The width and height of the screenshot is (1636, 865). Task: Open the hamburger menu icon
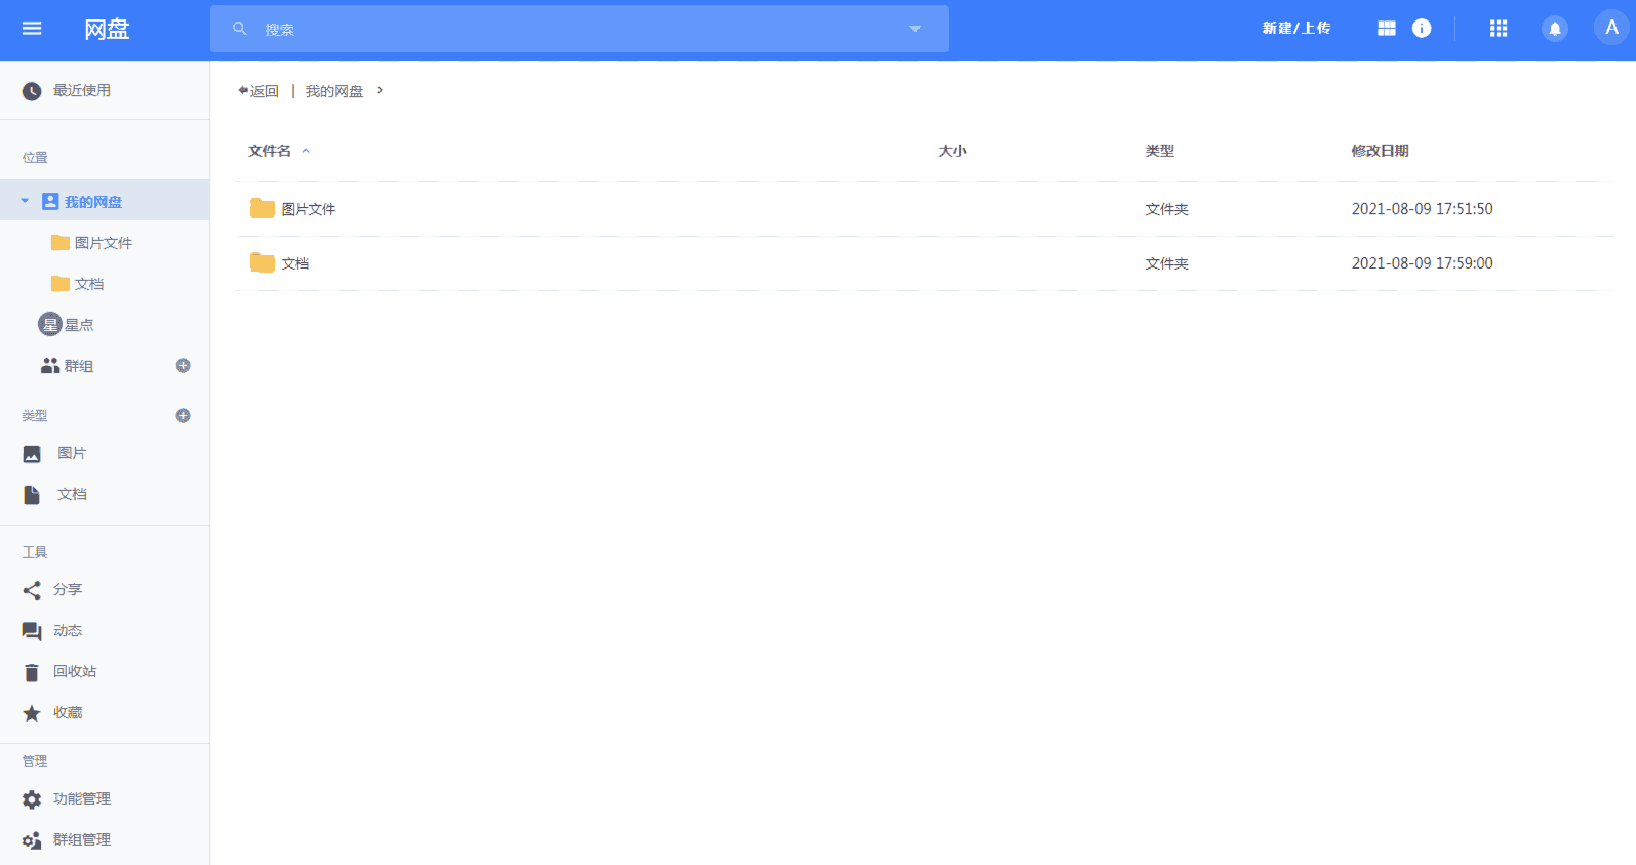point(32,29)
